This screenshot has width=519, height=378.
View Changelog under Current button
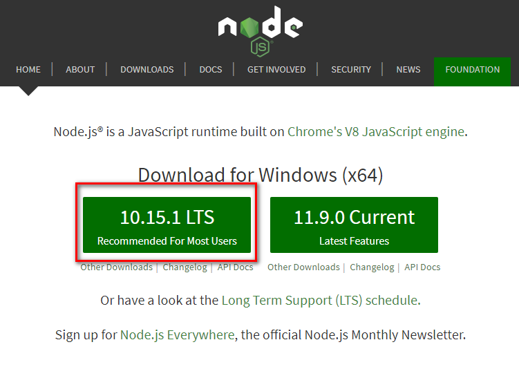click(372, 267)
